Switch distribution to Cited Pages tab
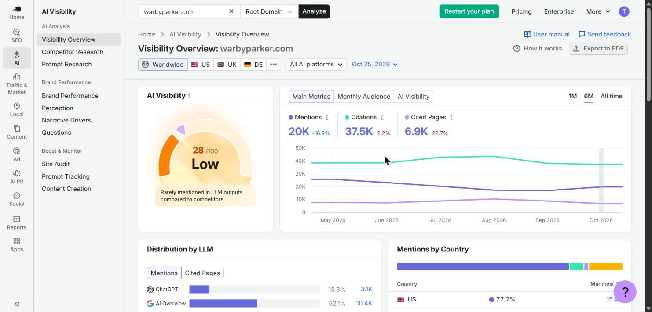 (202, 273)
